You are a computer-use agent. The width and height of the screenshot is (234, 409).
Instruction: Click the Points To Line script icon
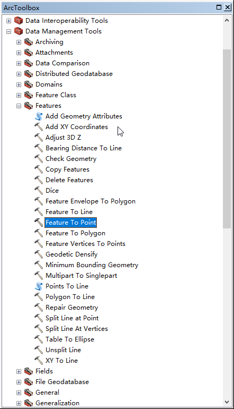tap(39, 286)
